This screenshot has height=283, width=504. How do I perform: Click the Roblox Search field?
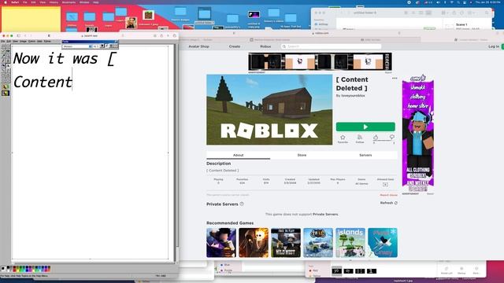(331, 46)
